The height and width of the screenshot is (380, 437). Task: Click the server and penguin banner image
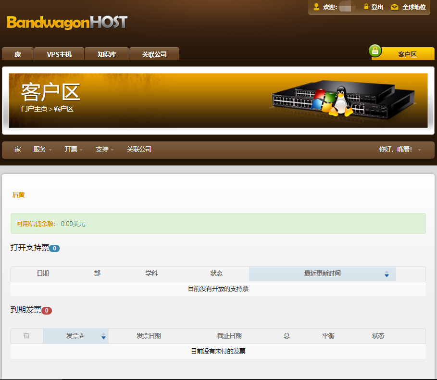[x=341, y=101]
